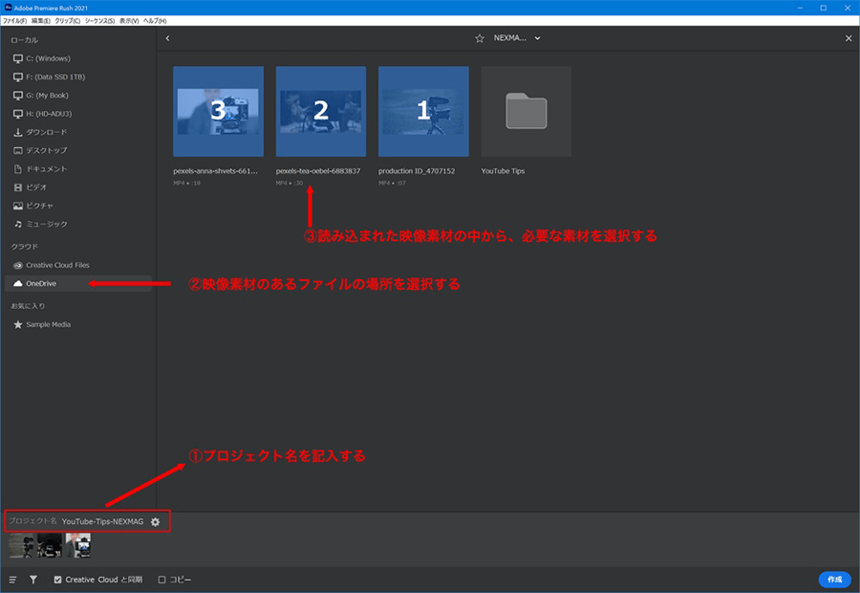Screen dimensions: 860x593
Task: Click the production ID_4707152 file name
Action: pos(417,171)
